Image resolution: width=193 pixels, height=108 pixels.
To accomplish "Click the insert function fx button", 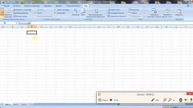I will click(29, 23).
